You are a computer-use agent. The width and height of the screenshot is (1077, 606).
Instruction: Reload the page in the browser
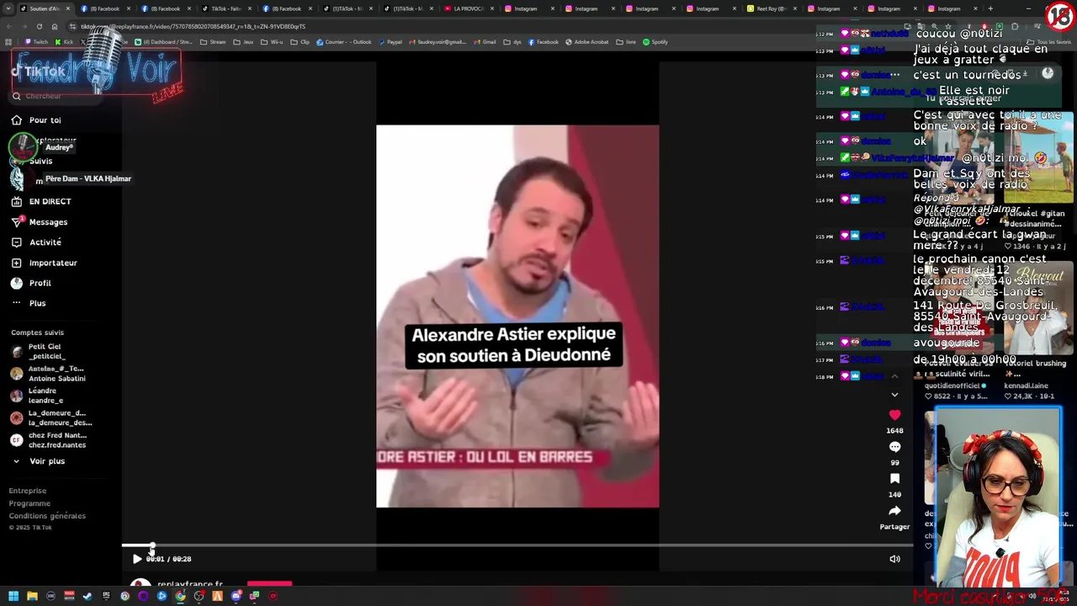click(40, 26)
